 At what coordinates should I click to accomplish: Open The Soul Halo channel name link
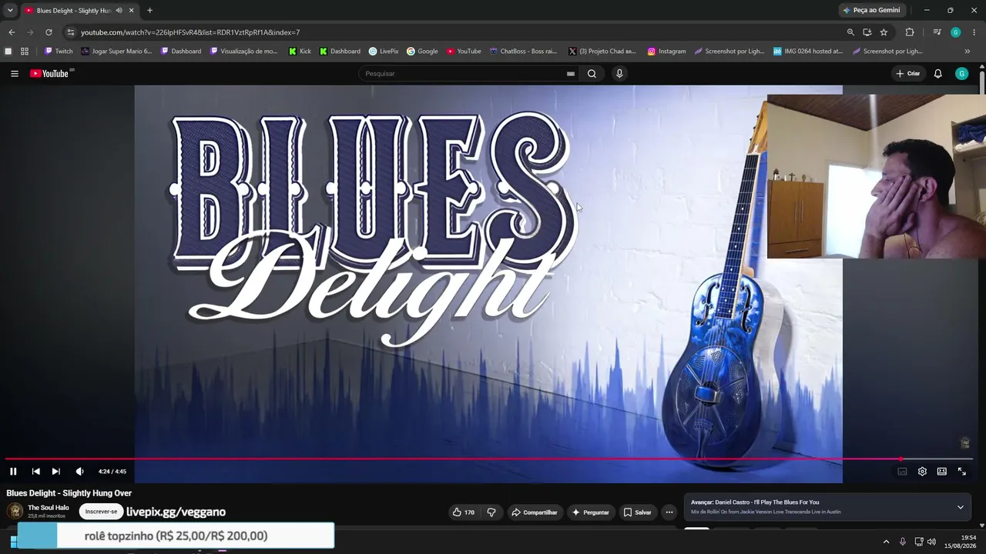[x=49, y=508]
